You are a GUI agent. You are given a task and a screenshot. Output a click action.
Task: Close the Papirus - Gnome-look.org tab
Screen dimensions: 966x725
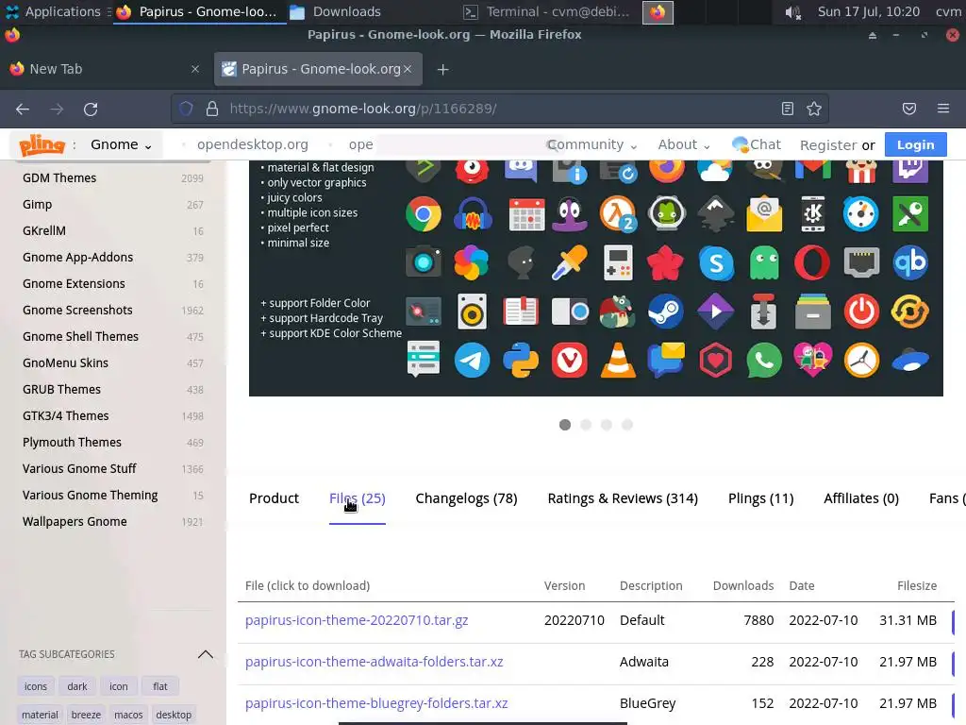[408, 69]
